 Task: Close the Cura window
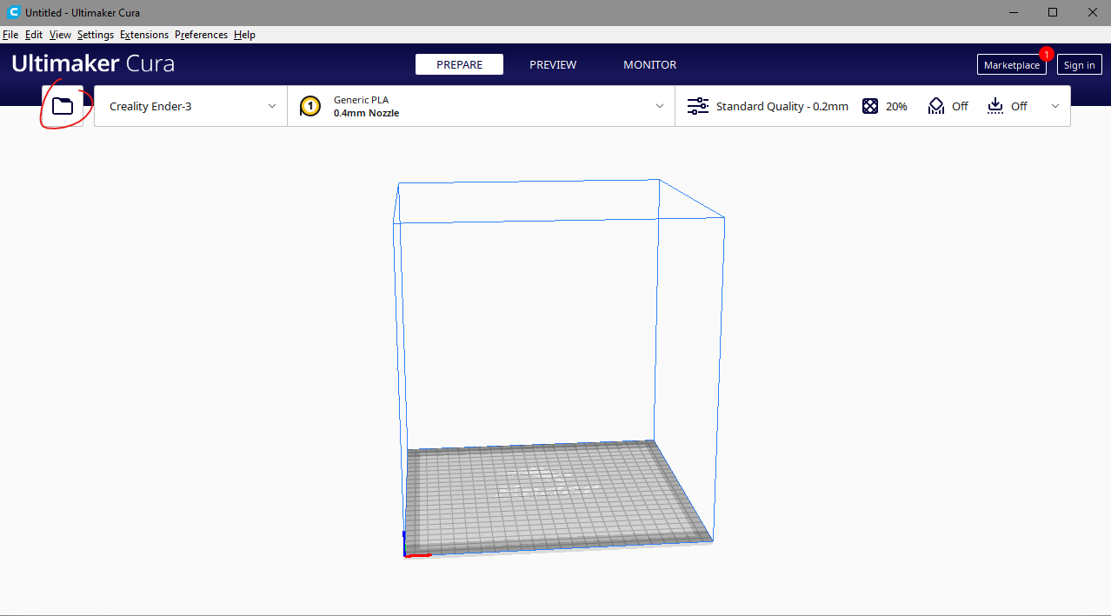[x=1092, y=12]
